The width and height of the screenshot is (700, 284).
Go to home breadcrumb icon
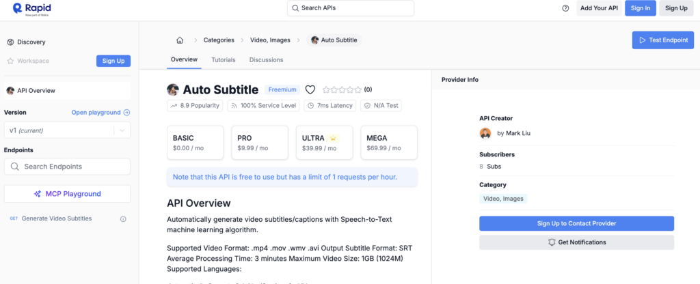click(x=180, y=40)
